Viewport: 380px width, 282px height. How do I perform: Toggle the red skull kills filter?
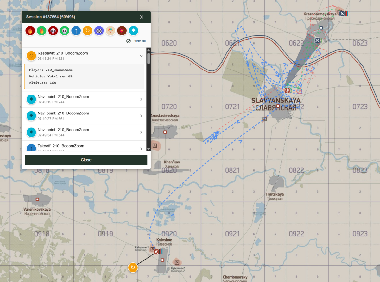[53, 31]
